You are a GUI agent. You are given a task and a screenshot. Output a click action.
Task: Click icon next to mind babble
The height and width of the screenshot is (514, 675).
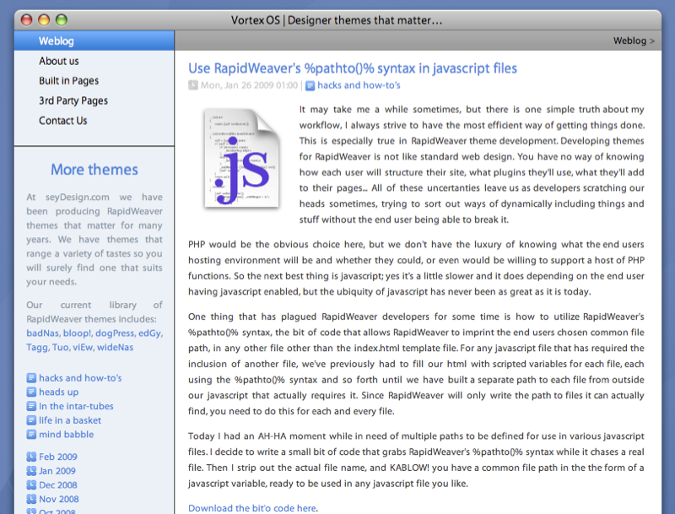(x=31, y=435)
